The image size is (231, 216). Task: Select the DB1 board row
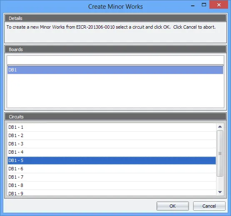115,70
